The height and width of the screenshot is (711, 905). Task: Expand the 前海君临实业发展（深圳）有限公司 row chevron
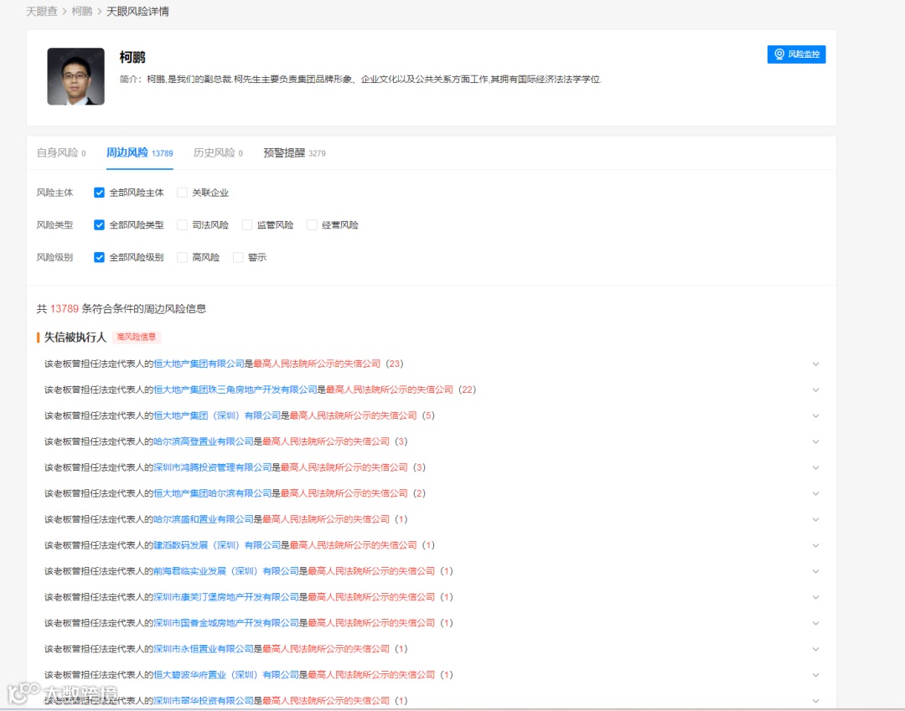(815, 571)
